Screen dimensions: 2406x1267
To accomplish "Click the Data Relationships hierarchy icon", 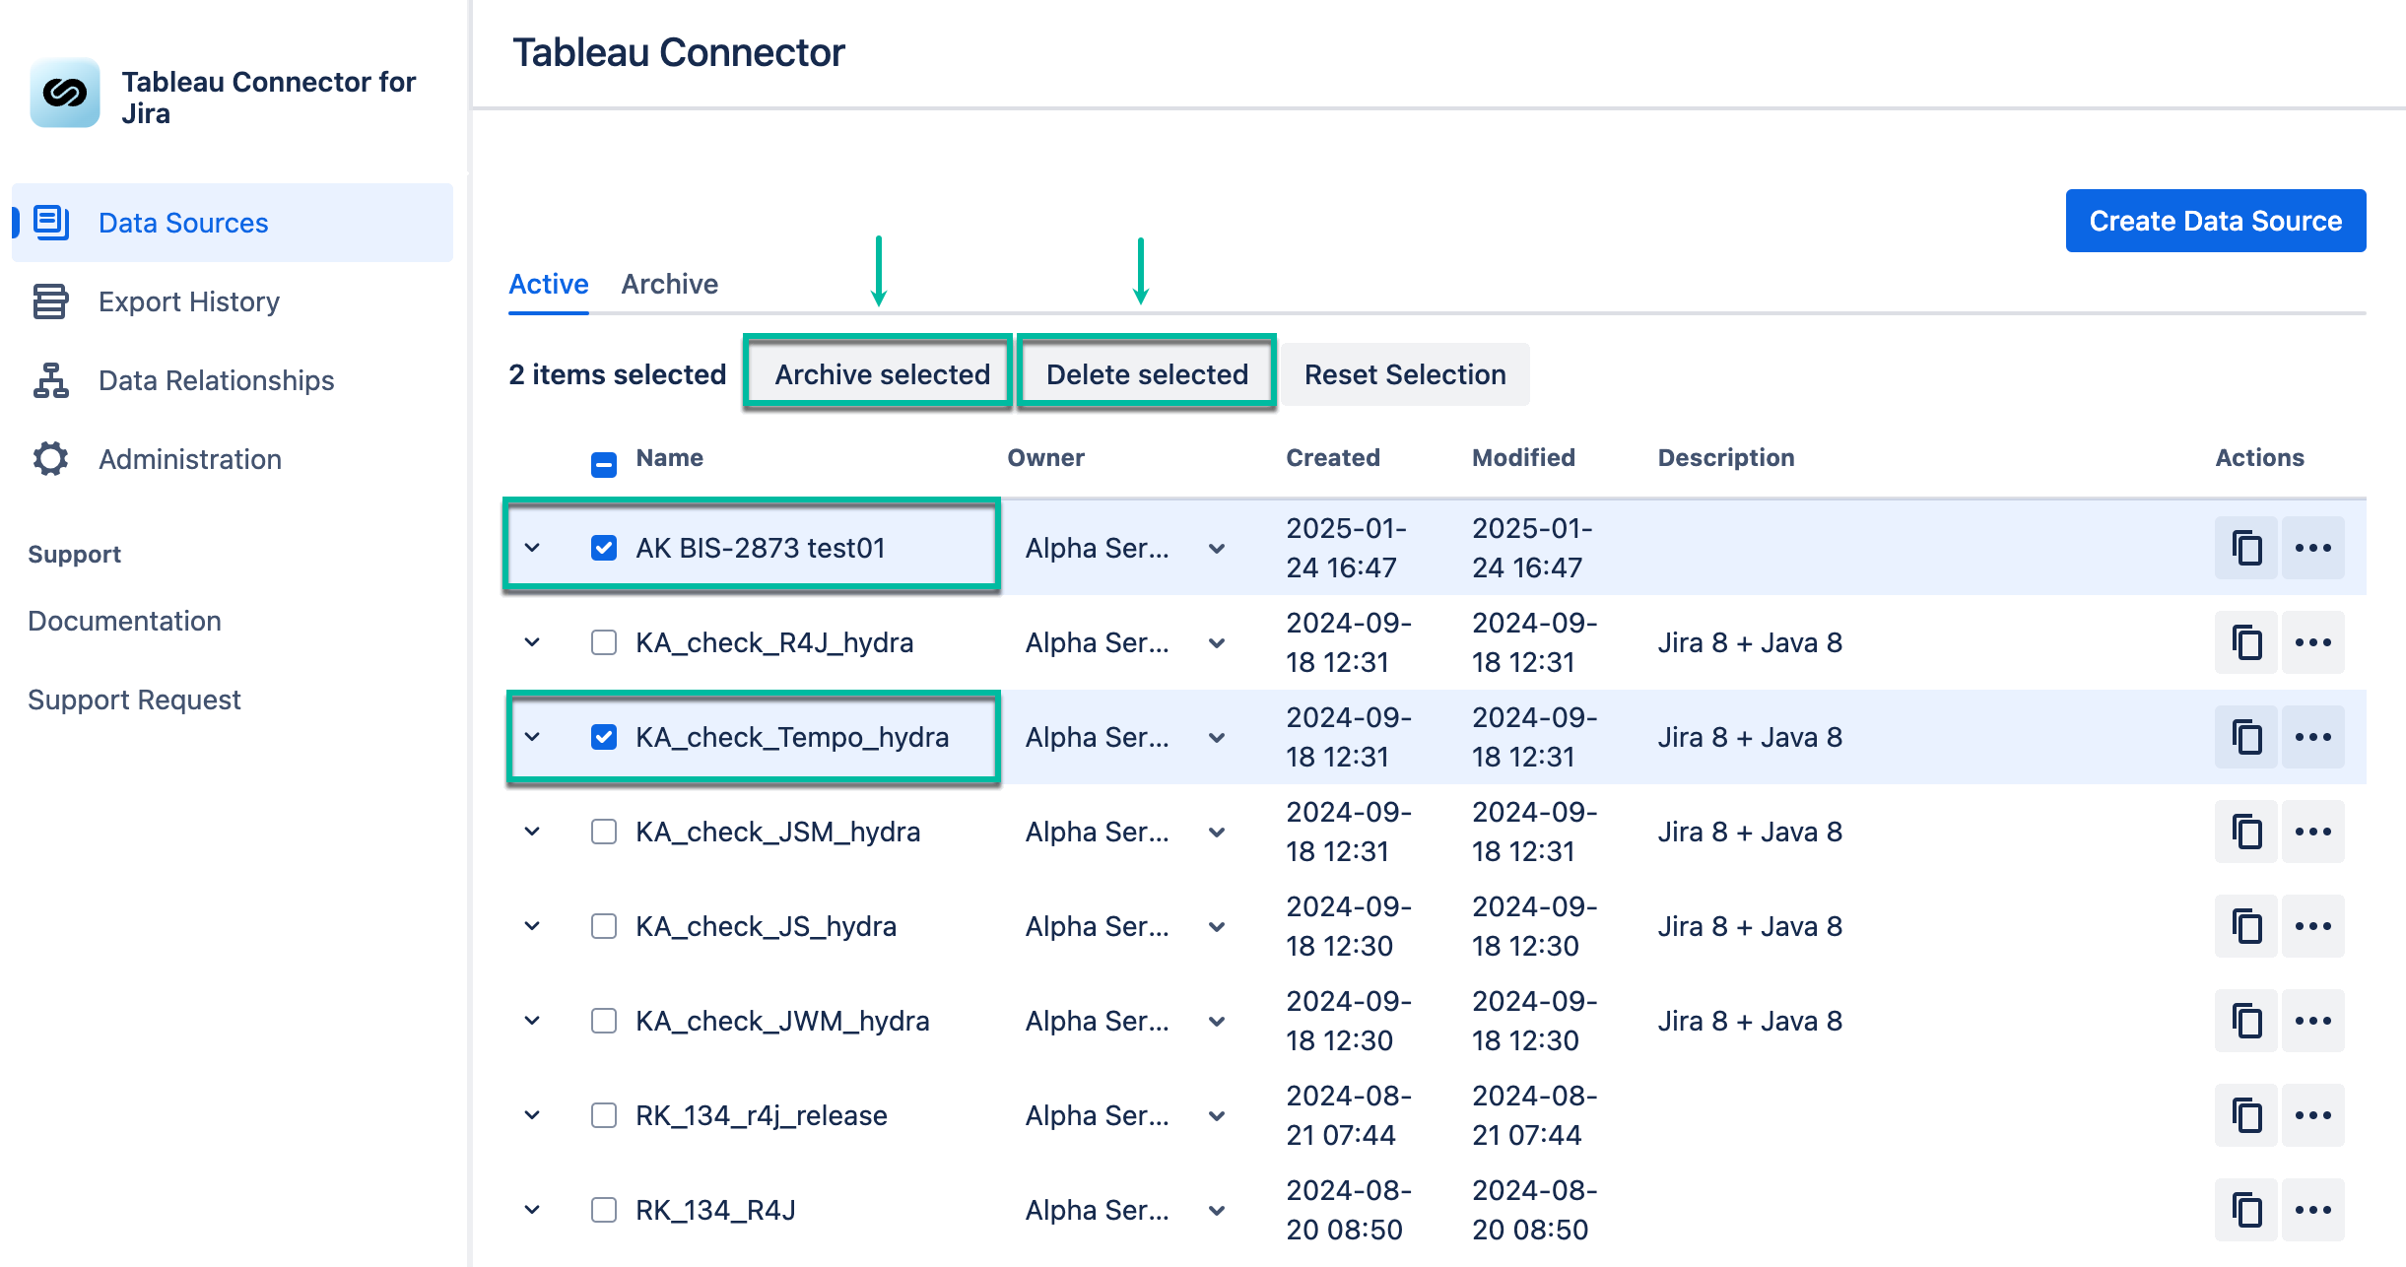I will [50, 380].
